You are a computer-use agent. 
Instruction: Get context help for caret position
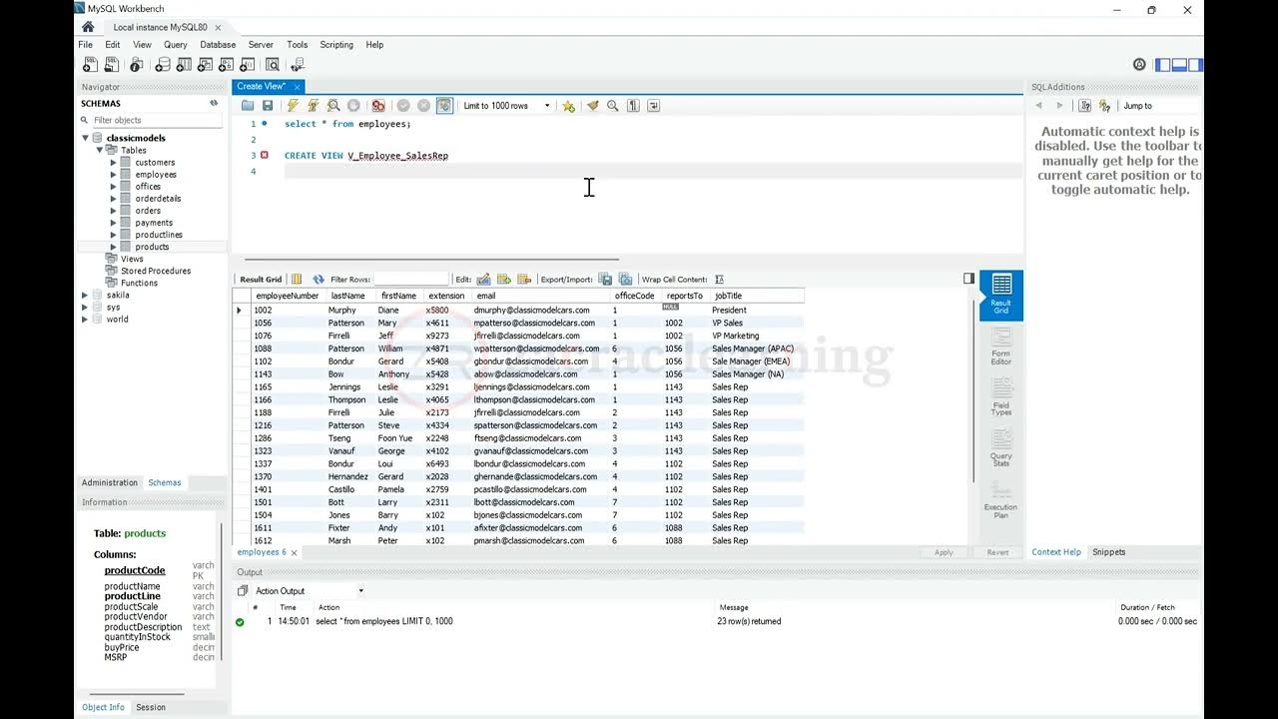pos(1085,106)
